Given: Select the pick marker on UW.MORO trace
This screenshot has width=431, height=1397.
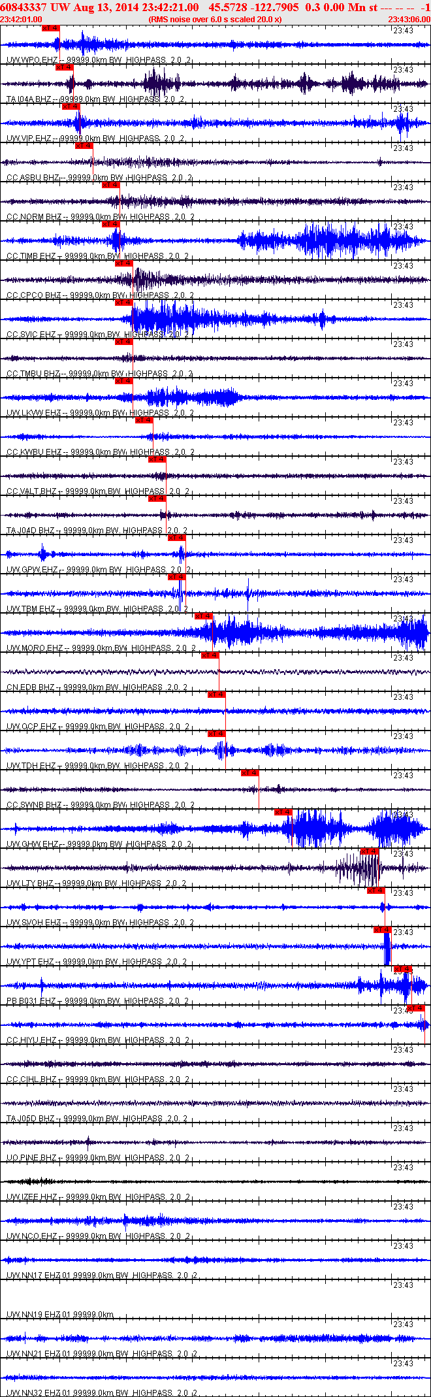Looking at the screenshot, I should [203, 616].
